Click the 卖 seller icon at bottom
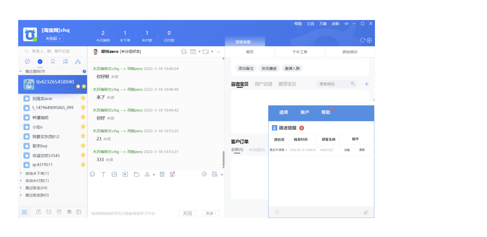487x237 pixels. 69,212
